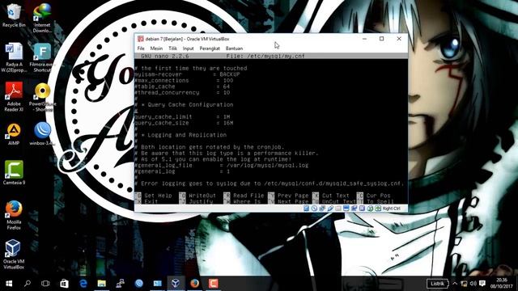Open Task View from the taskbar

pyautogui.click(x=45, y=284)
